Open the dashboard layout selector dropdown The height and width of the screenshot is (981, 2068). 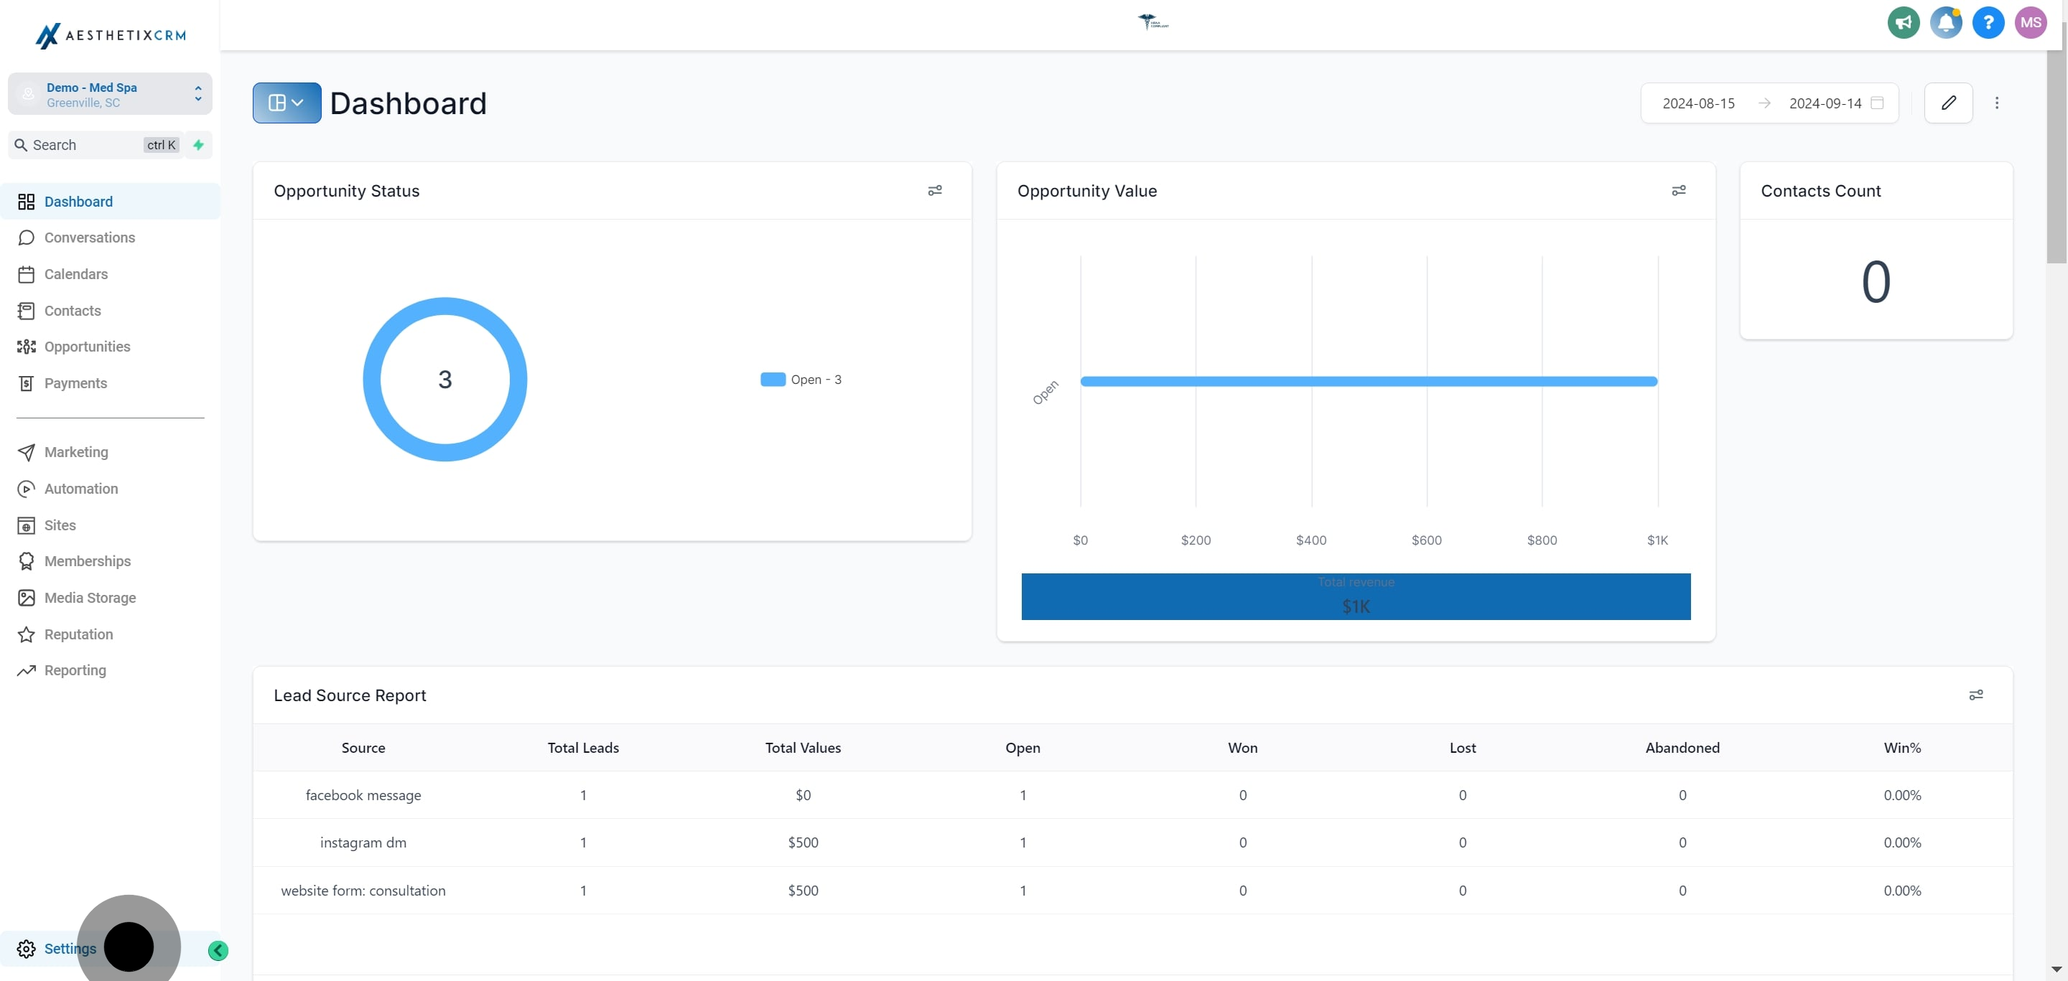click(x=287, y=103)
